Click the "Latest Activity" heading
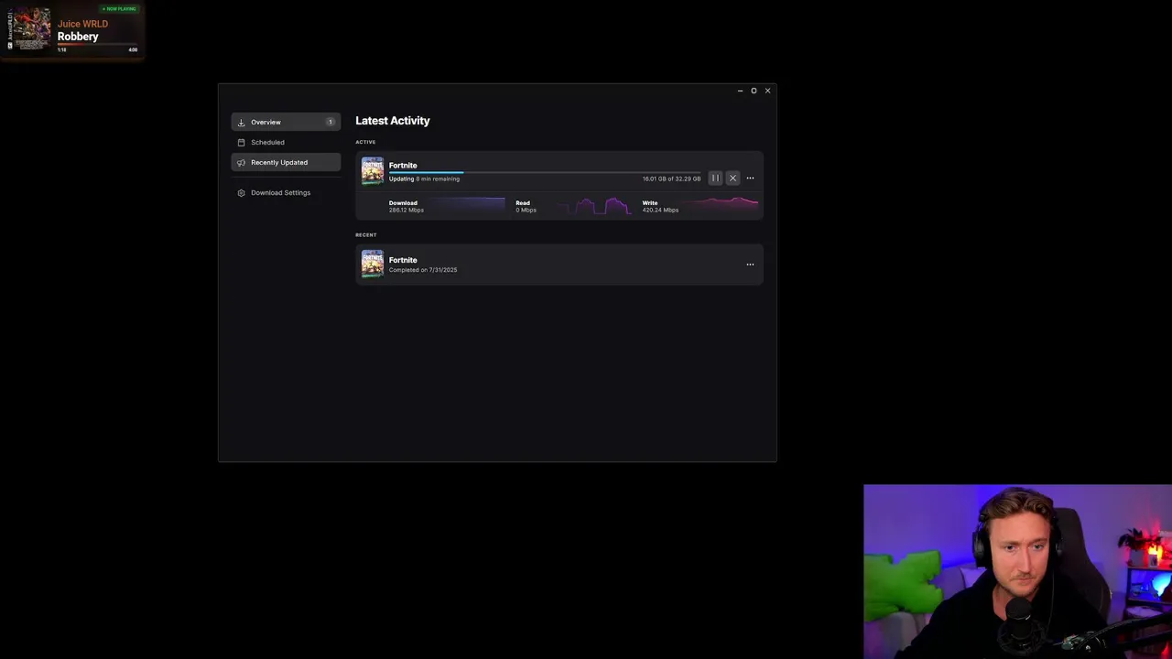1172x659 pixels. (x=393, y=121)
